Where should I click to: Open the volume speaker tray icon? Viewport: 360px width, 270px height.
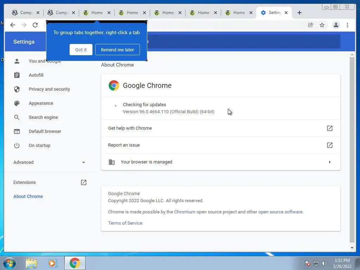[x=324, y=263]
